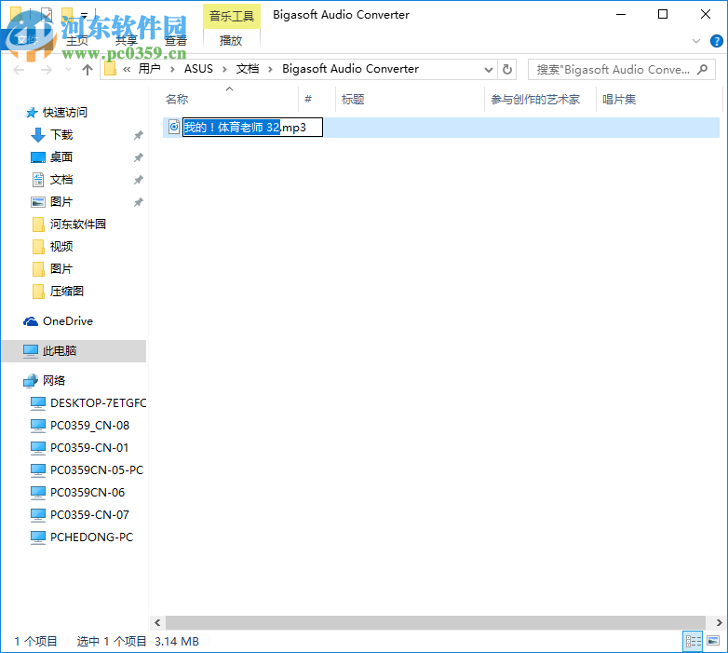Open dropdown arrow after 文档 breadcrumb
728x653 pixels.
click(270, 70)
